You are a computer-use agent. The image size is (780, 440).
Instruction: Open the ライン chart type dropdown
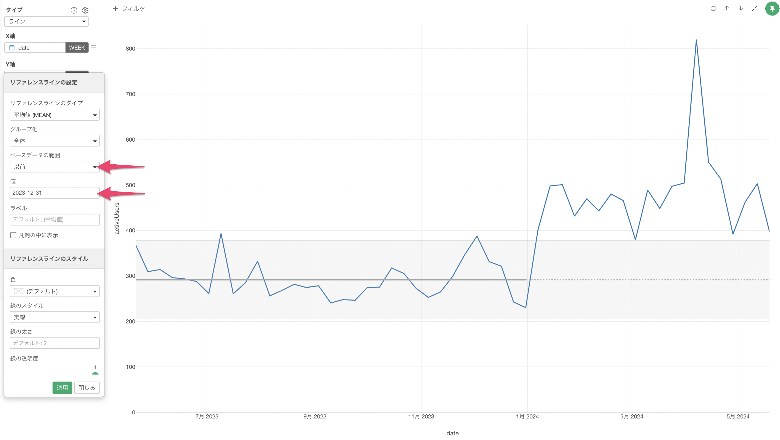click(x=46, y=21)
